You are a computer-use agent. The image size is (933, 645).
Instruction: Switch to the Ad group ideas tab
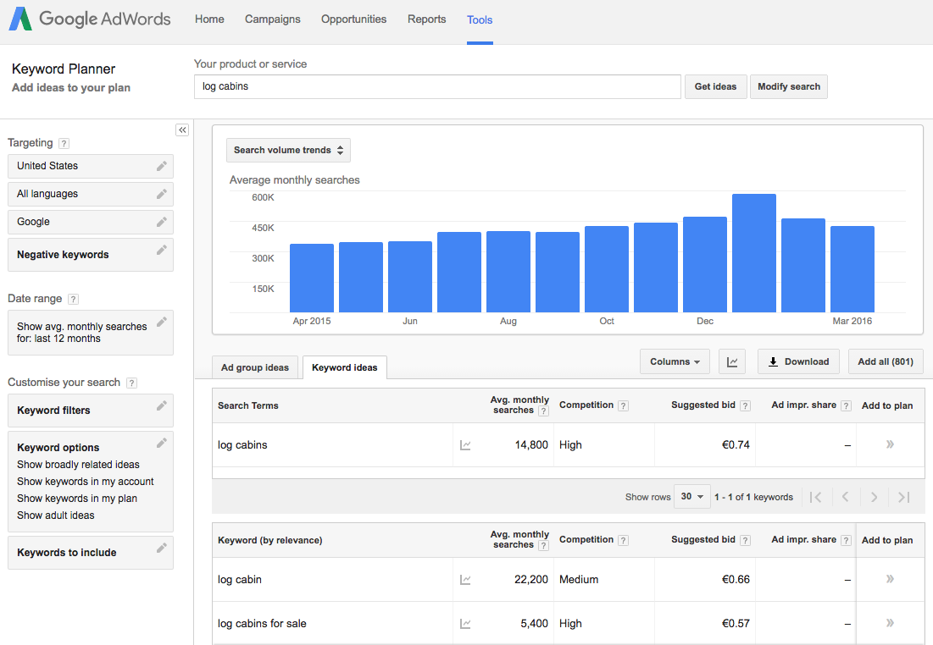pos(253,367)
